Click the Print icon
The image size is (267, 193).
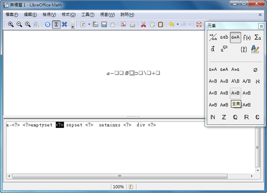132,24
